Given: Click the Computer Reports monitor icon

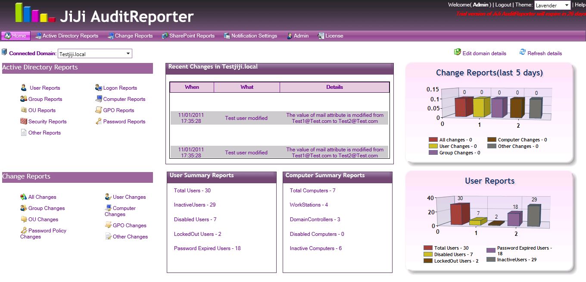Looking at the screenshot, I should click(99, 99).
